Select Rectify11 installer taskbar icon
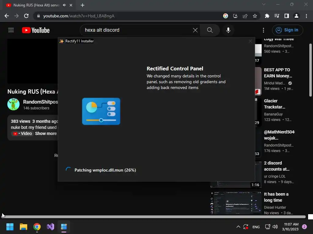The image size is (313, 234). 64,227
